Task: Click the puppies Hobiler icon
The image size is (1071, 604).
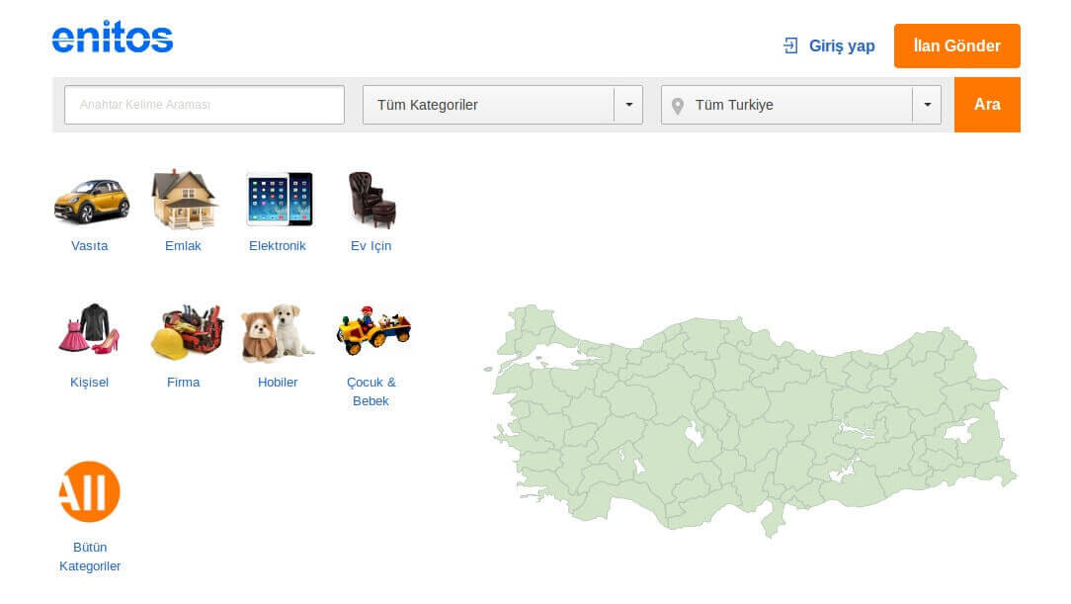Action: pyautogui.click(x=278, y=333)
